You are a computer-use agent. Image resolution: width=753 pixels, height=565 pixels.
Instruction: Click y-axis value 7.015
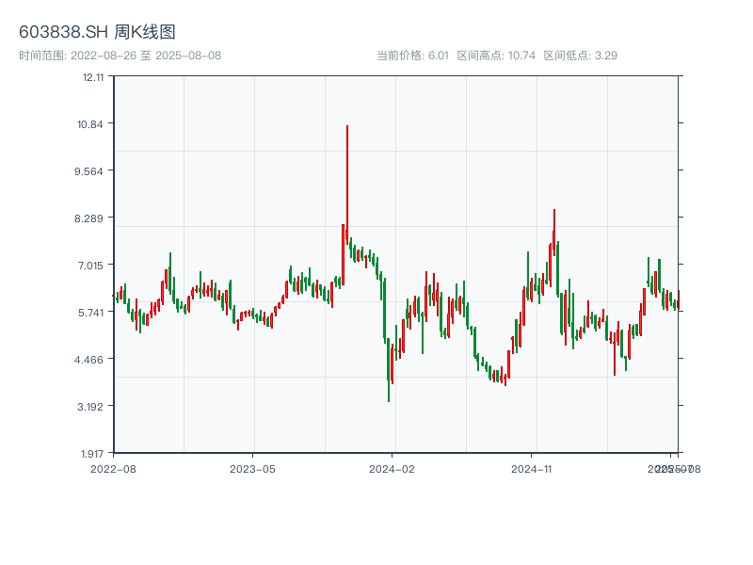(x=90, y=266)
